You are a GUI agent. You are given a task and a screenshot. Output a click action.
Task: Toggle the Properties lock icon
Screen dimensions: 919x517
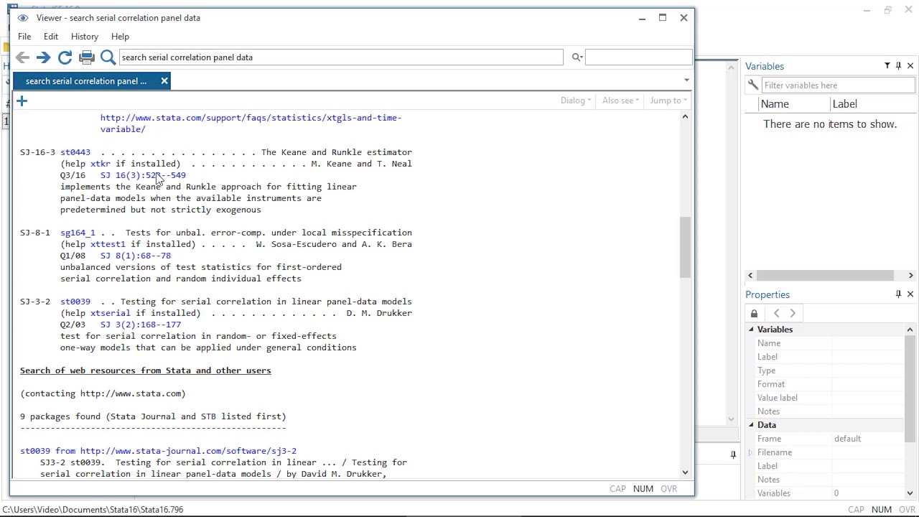[754, 314]
